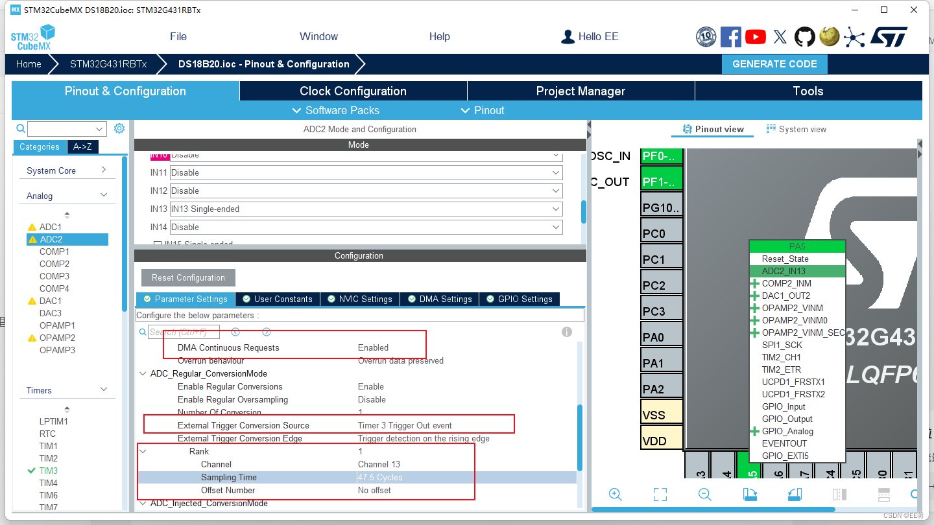Viewport: 934px width, 525px height.
Task: Zoom in on the pinout view
Action: coord(616,495)
